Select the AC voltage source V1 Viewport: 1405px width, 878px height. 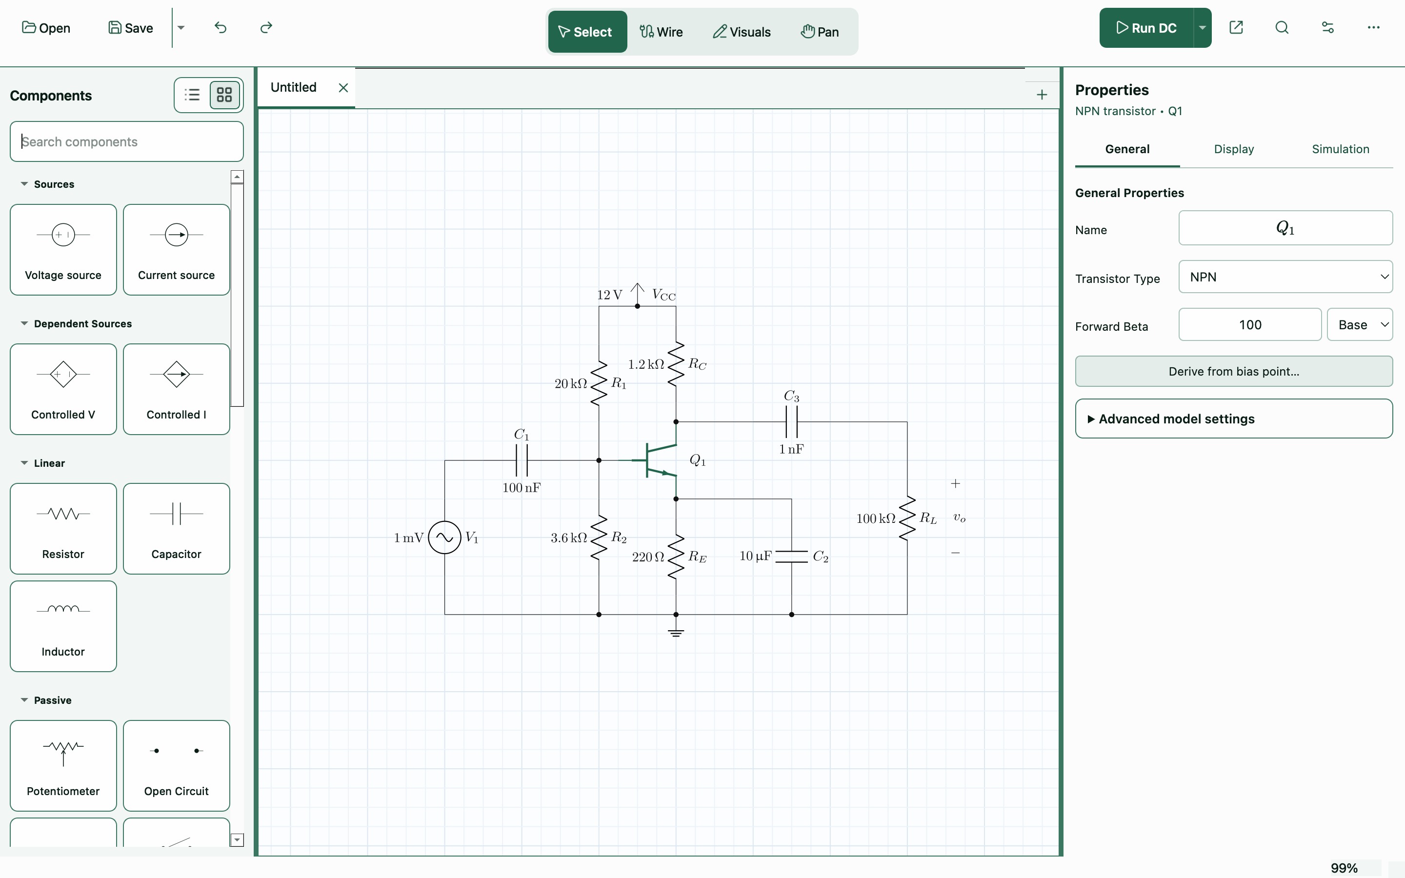tap(445, 537)
